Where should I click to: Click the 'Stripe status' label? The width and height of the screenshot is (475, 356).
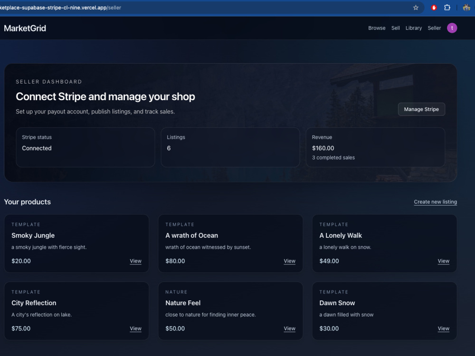[37, 138]
